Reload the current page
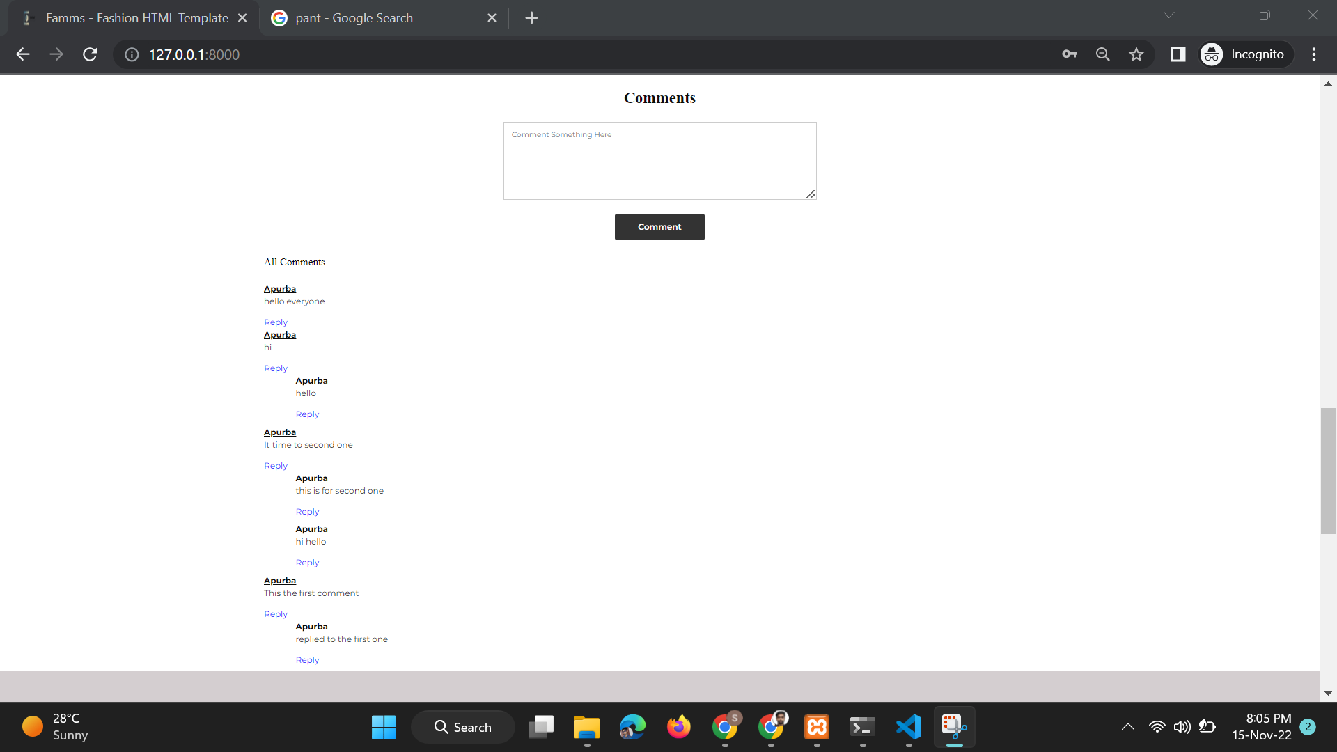Viewport: 1337px width, 752px height. pos(90,54)
